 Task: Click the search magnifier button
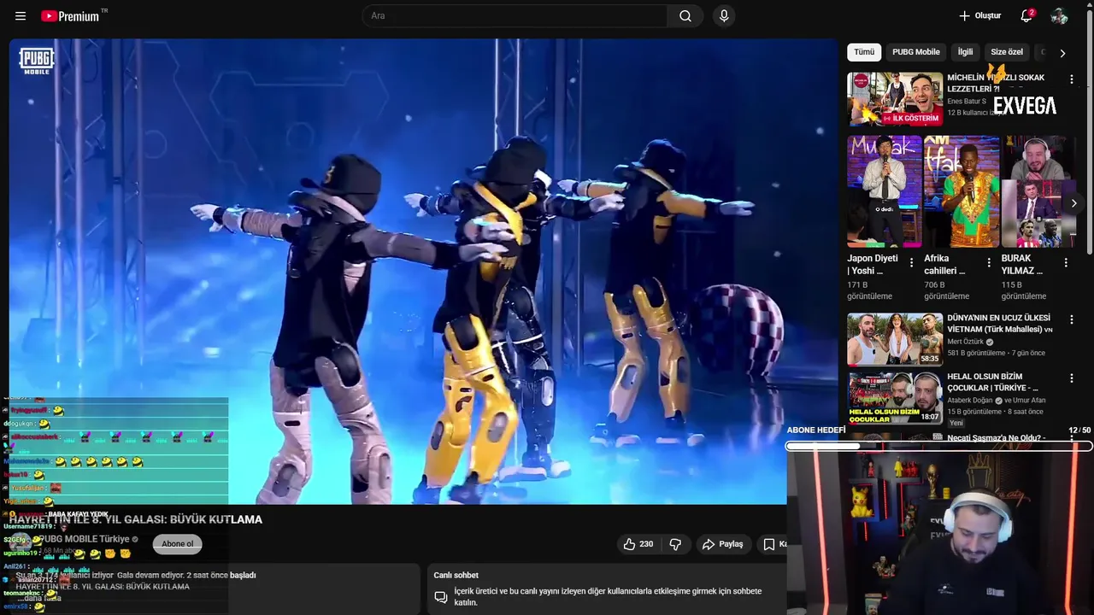685,16
